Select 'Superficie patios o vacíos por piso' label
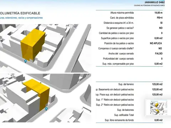 (117, 38)
